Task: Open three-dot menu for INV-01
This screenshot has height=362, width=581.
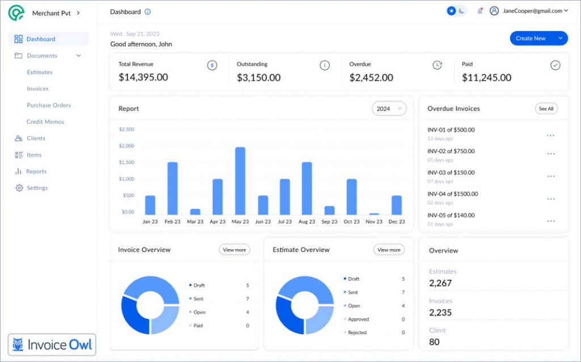Action: pyautogui.click(x=550, y=136)
